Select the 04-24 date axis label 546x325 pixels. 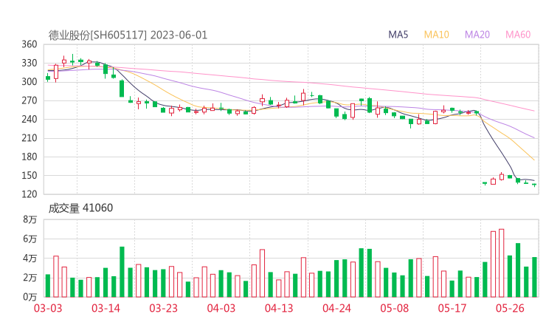click(x=336, y=308)
